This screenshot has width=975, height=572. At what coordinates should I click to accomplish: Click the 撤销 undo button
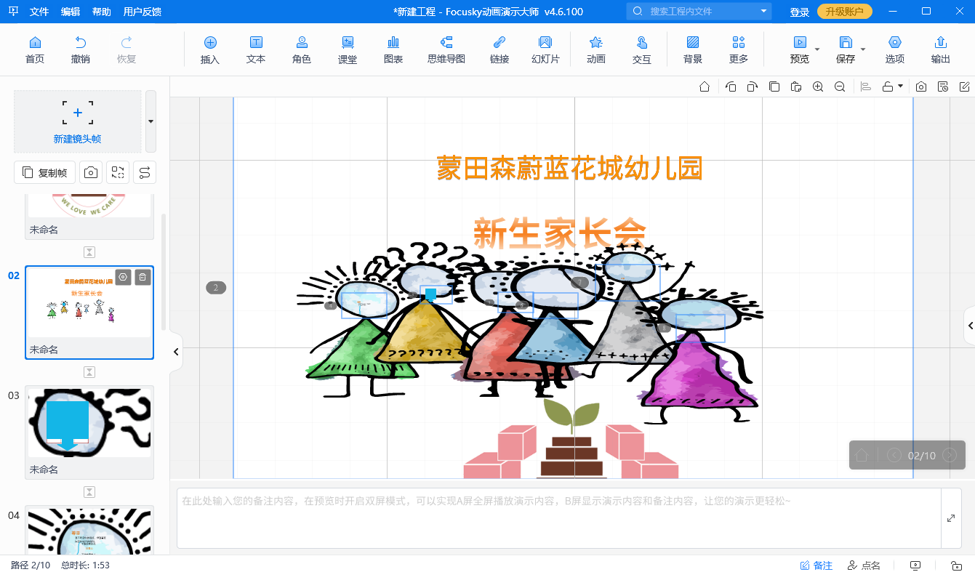point(81,49)
